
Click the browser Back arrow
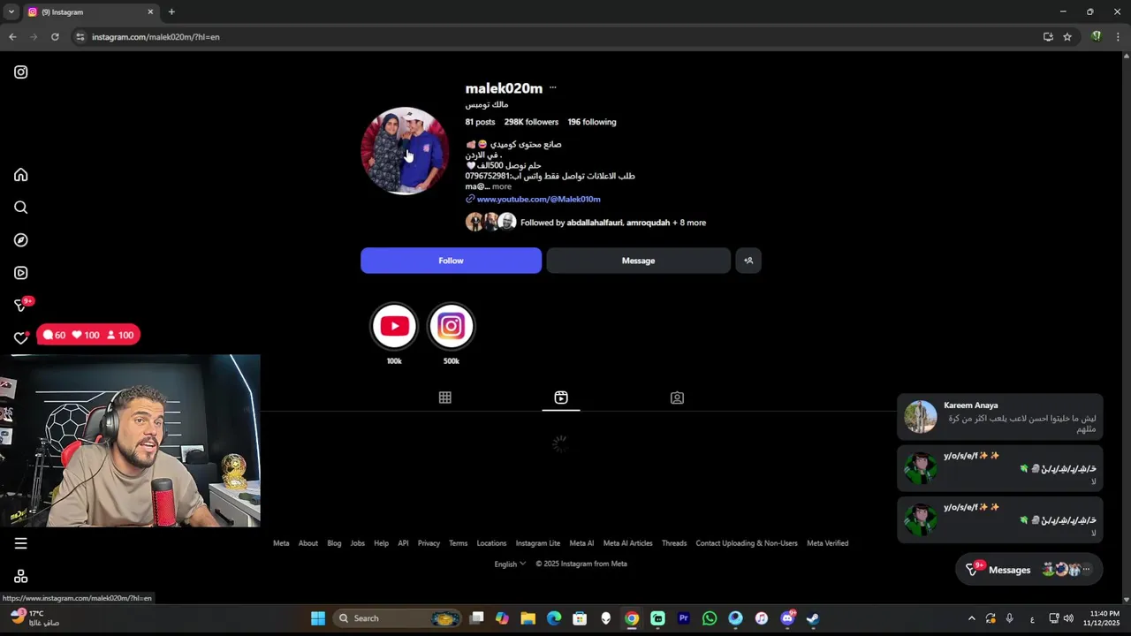click(x=12, y=36)
